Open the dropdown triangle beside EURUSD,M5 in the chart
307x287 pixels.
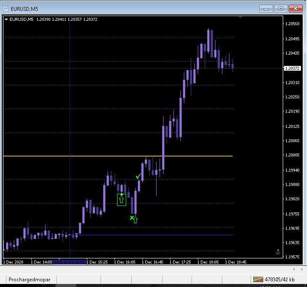[x=6, y=20]
